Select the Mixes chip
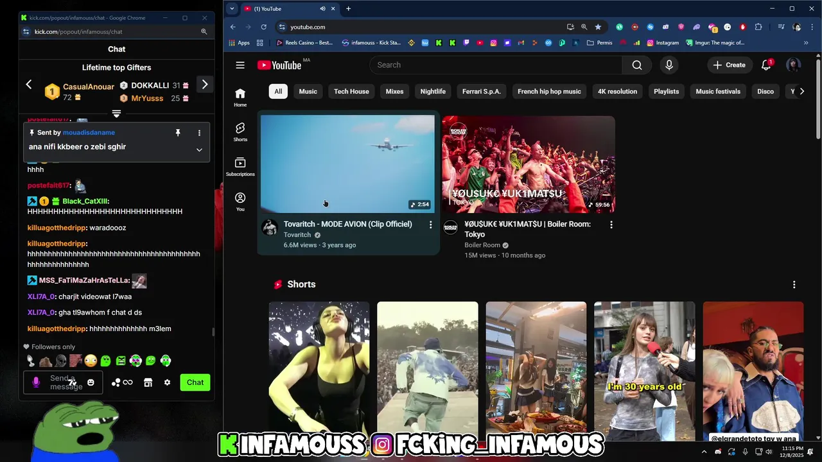Viewport: 822px width, 462px height. 394,91
